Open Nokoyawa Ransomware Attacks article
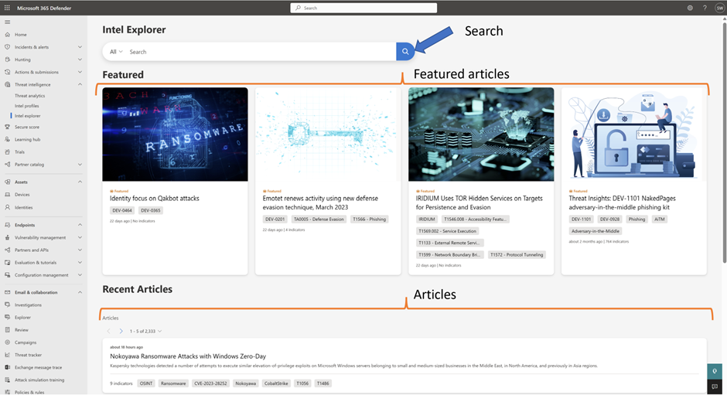 [188, 356]
